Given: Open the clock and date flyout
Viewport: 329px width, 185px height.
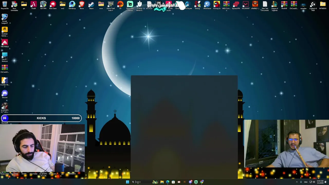Looking at the screenshot, I should tap(320, 182).
